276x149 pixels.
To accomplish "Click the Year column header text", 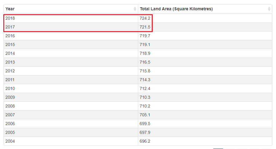I will click(10, 9).
